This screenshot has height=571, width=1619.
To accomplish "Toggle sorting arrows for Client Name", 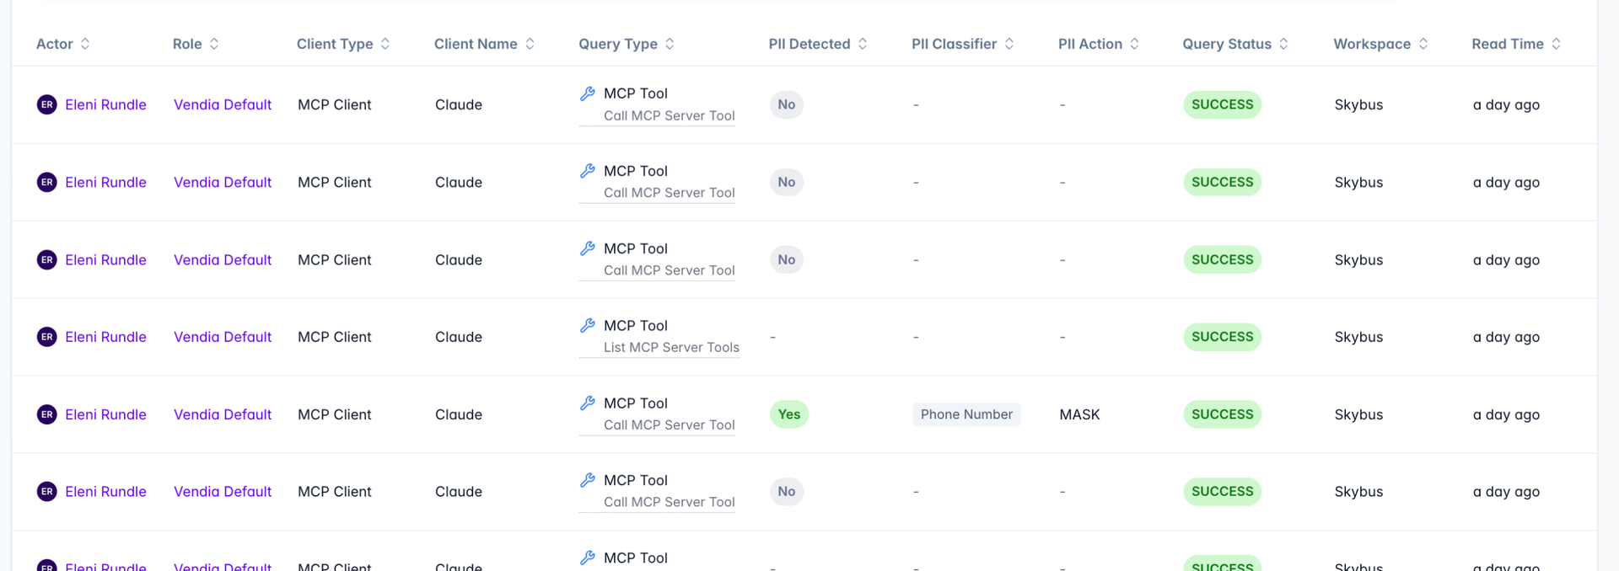I will pos(530,44).
